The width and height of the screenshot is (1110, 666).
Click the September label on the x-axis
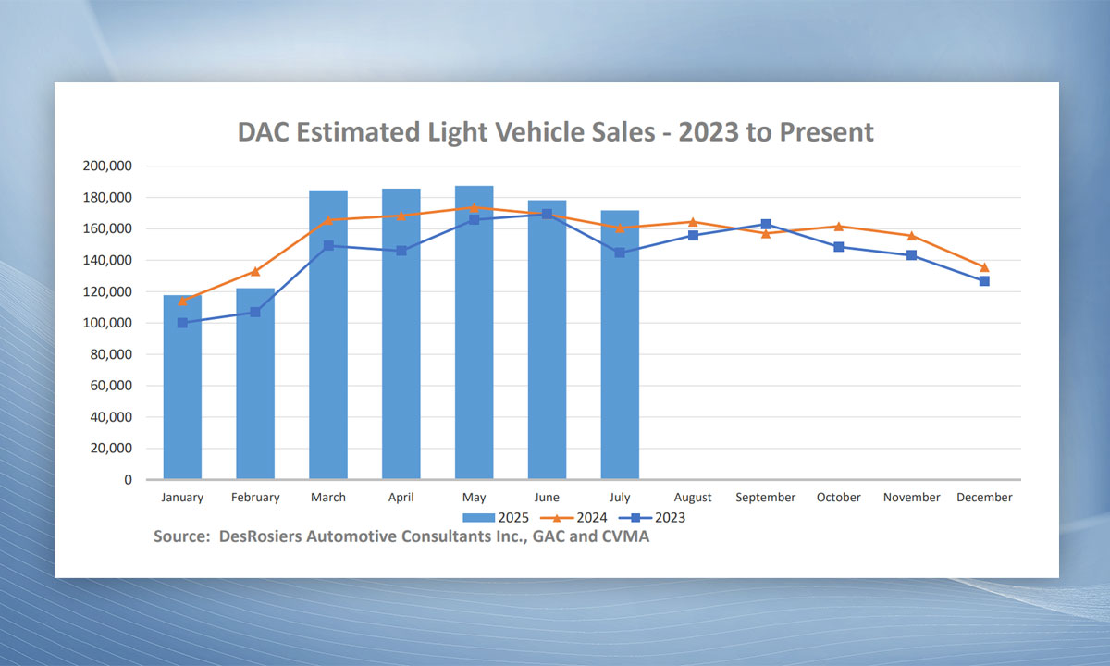pyautogui.click(x=766, y=498)
